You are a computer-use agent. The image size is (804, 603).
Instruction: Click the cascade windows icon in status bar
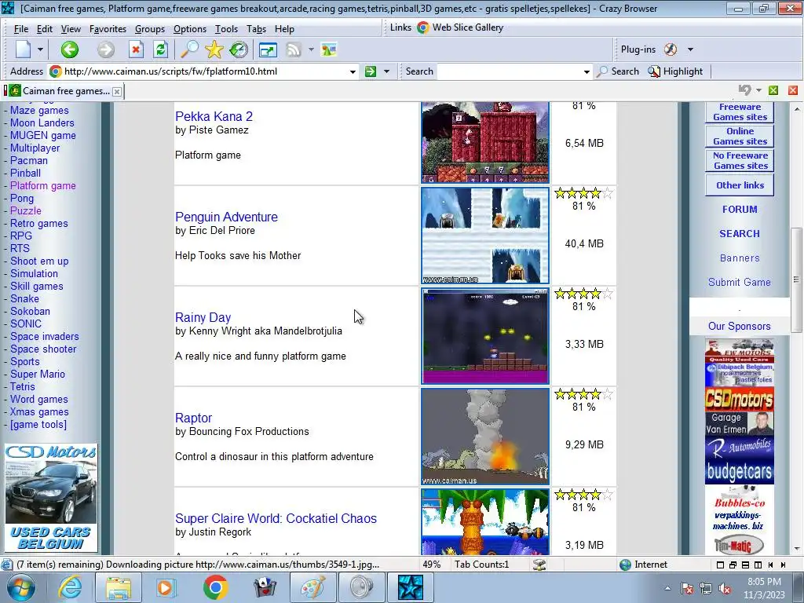coord(733,565)
